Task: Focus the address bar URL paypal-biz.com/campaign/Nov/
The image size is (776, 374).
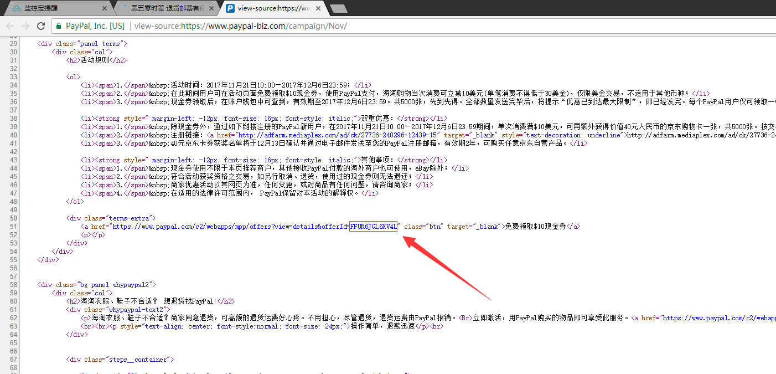Action: coord(241,26)
